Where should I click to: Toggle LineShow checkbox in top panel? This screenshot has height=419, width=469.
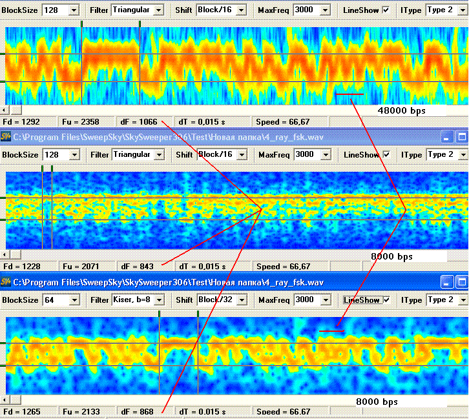click(386, 10)
